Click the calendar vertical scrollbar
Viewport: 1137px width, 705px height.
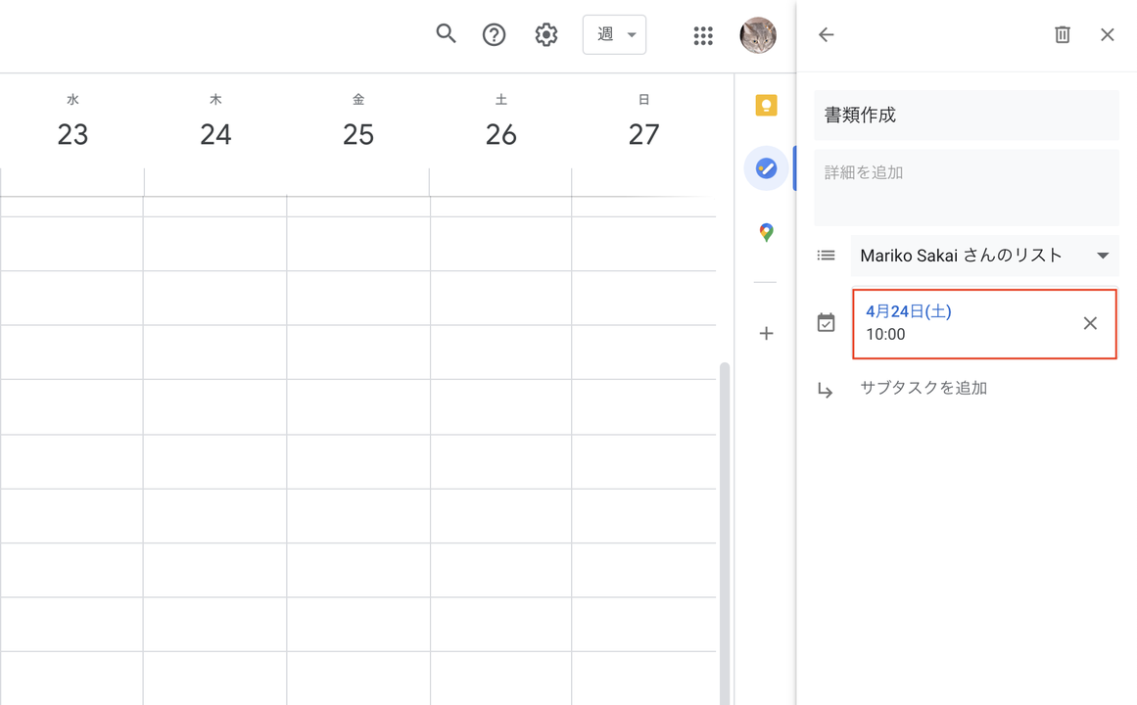pos(724,533)
